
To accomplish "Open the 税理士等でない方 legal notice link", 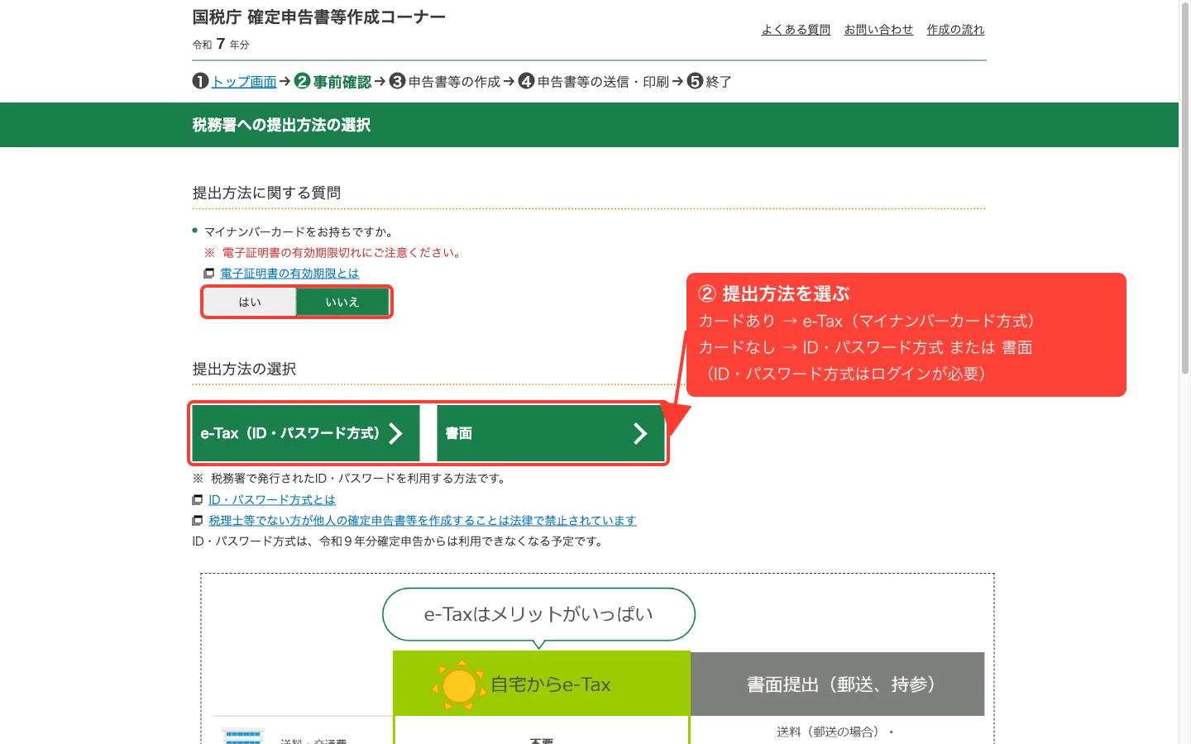I will tap(423, 521).
